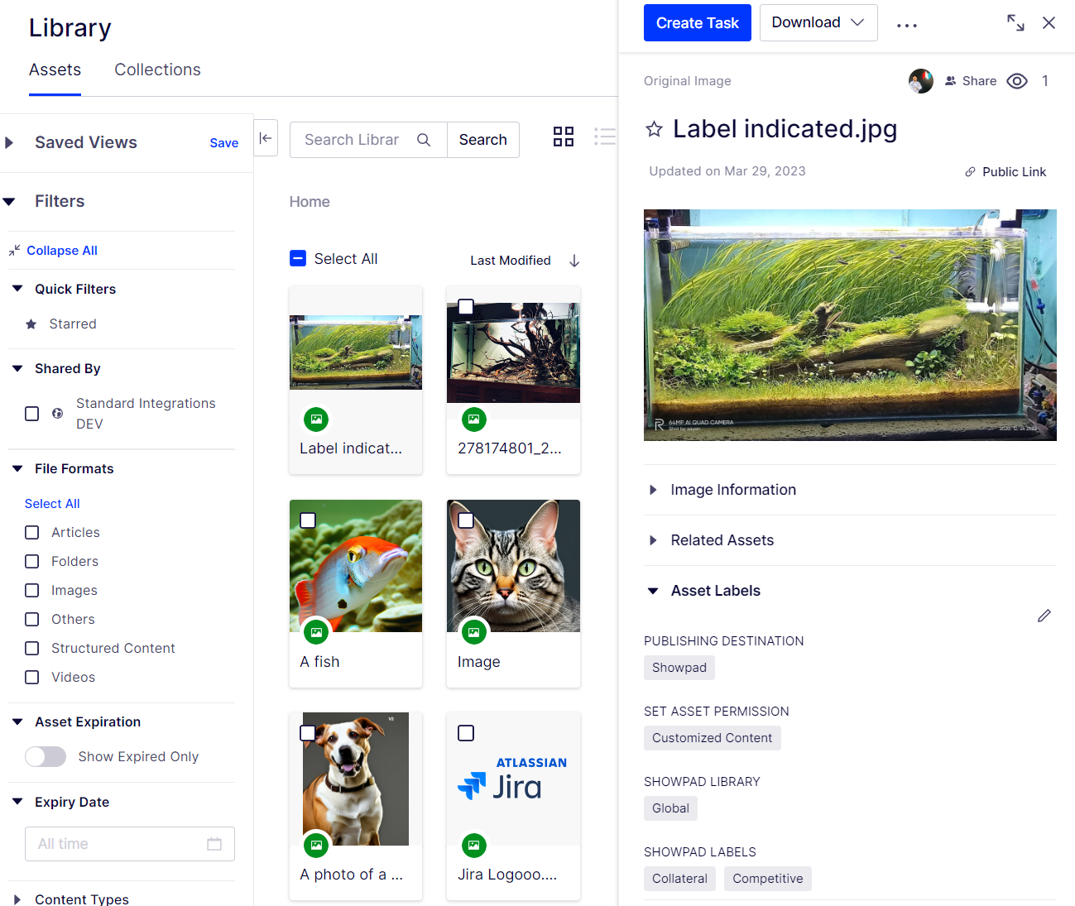Open the Expiry Date All time field
This screenshot has height=906, width=1075.
pyautogui.click(x=129, y=844)
